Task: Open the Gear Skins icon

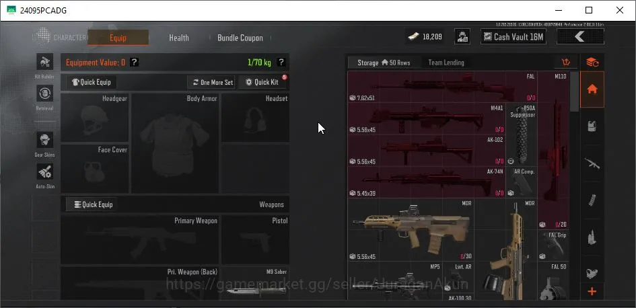Action: click(45, 140)
